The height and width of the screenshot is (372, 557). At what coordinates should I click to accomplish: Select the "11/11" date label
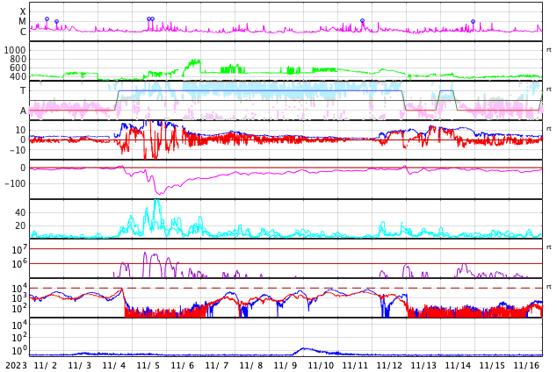[x=355, y=365]
